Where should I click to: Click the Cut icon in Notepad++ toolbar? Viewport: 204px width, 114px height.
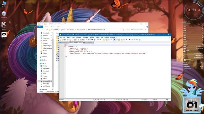coord(78,40)
